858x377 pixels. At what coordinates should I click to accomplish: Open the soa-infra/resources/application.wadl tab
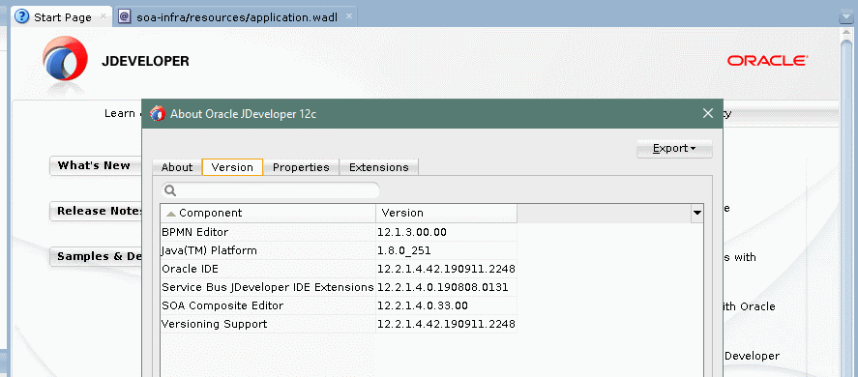coord(235,17)
